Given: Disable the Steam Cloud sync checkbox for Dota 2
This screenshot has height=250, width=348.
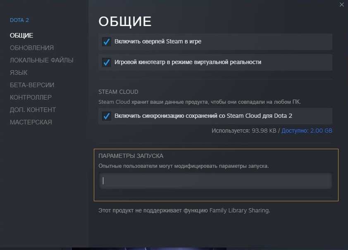Looking at the screenshot, I should [106, 116].
